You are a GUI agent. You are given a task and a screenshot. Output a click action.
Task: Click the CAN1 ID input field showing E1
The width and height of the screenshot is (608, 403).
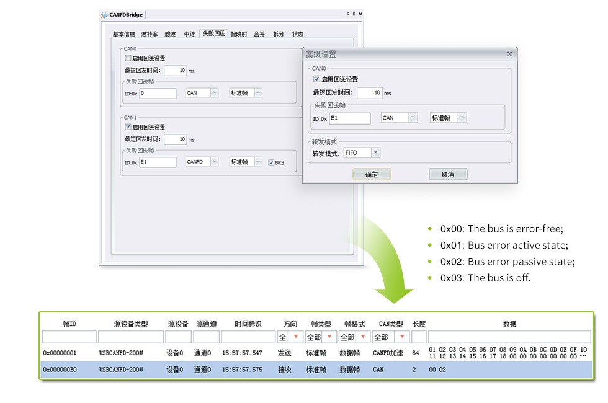point(158,162)
